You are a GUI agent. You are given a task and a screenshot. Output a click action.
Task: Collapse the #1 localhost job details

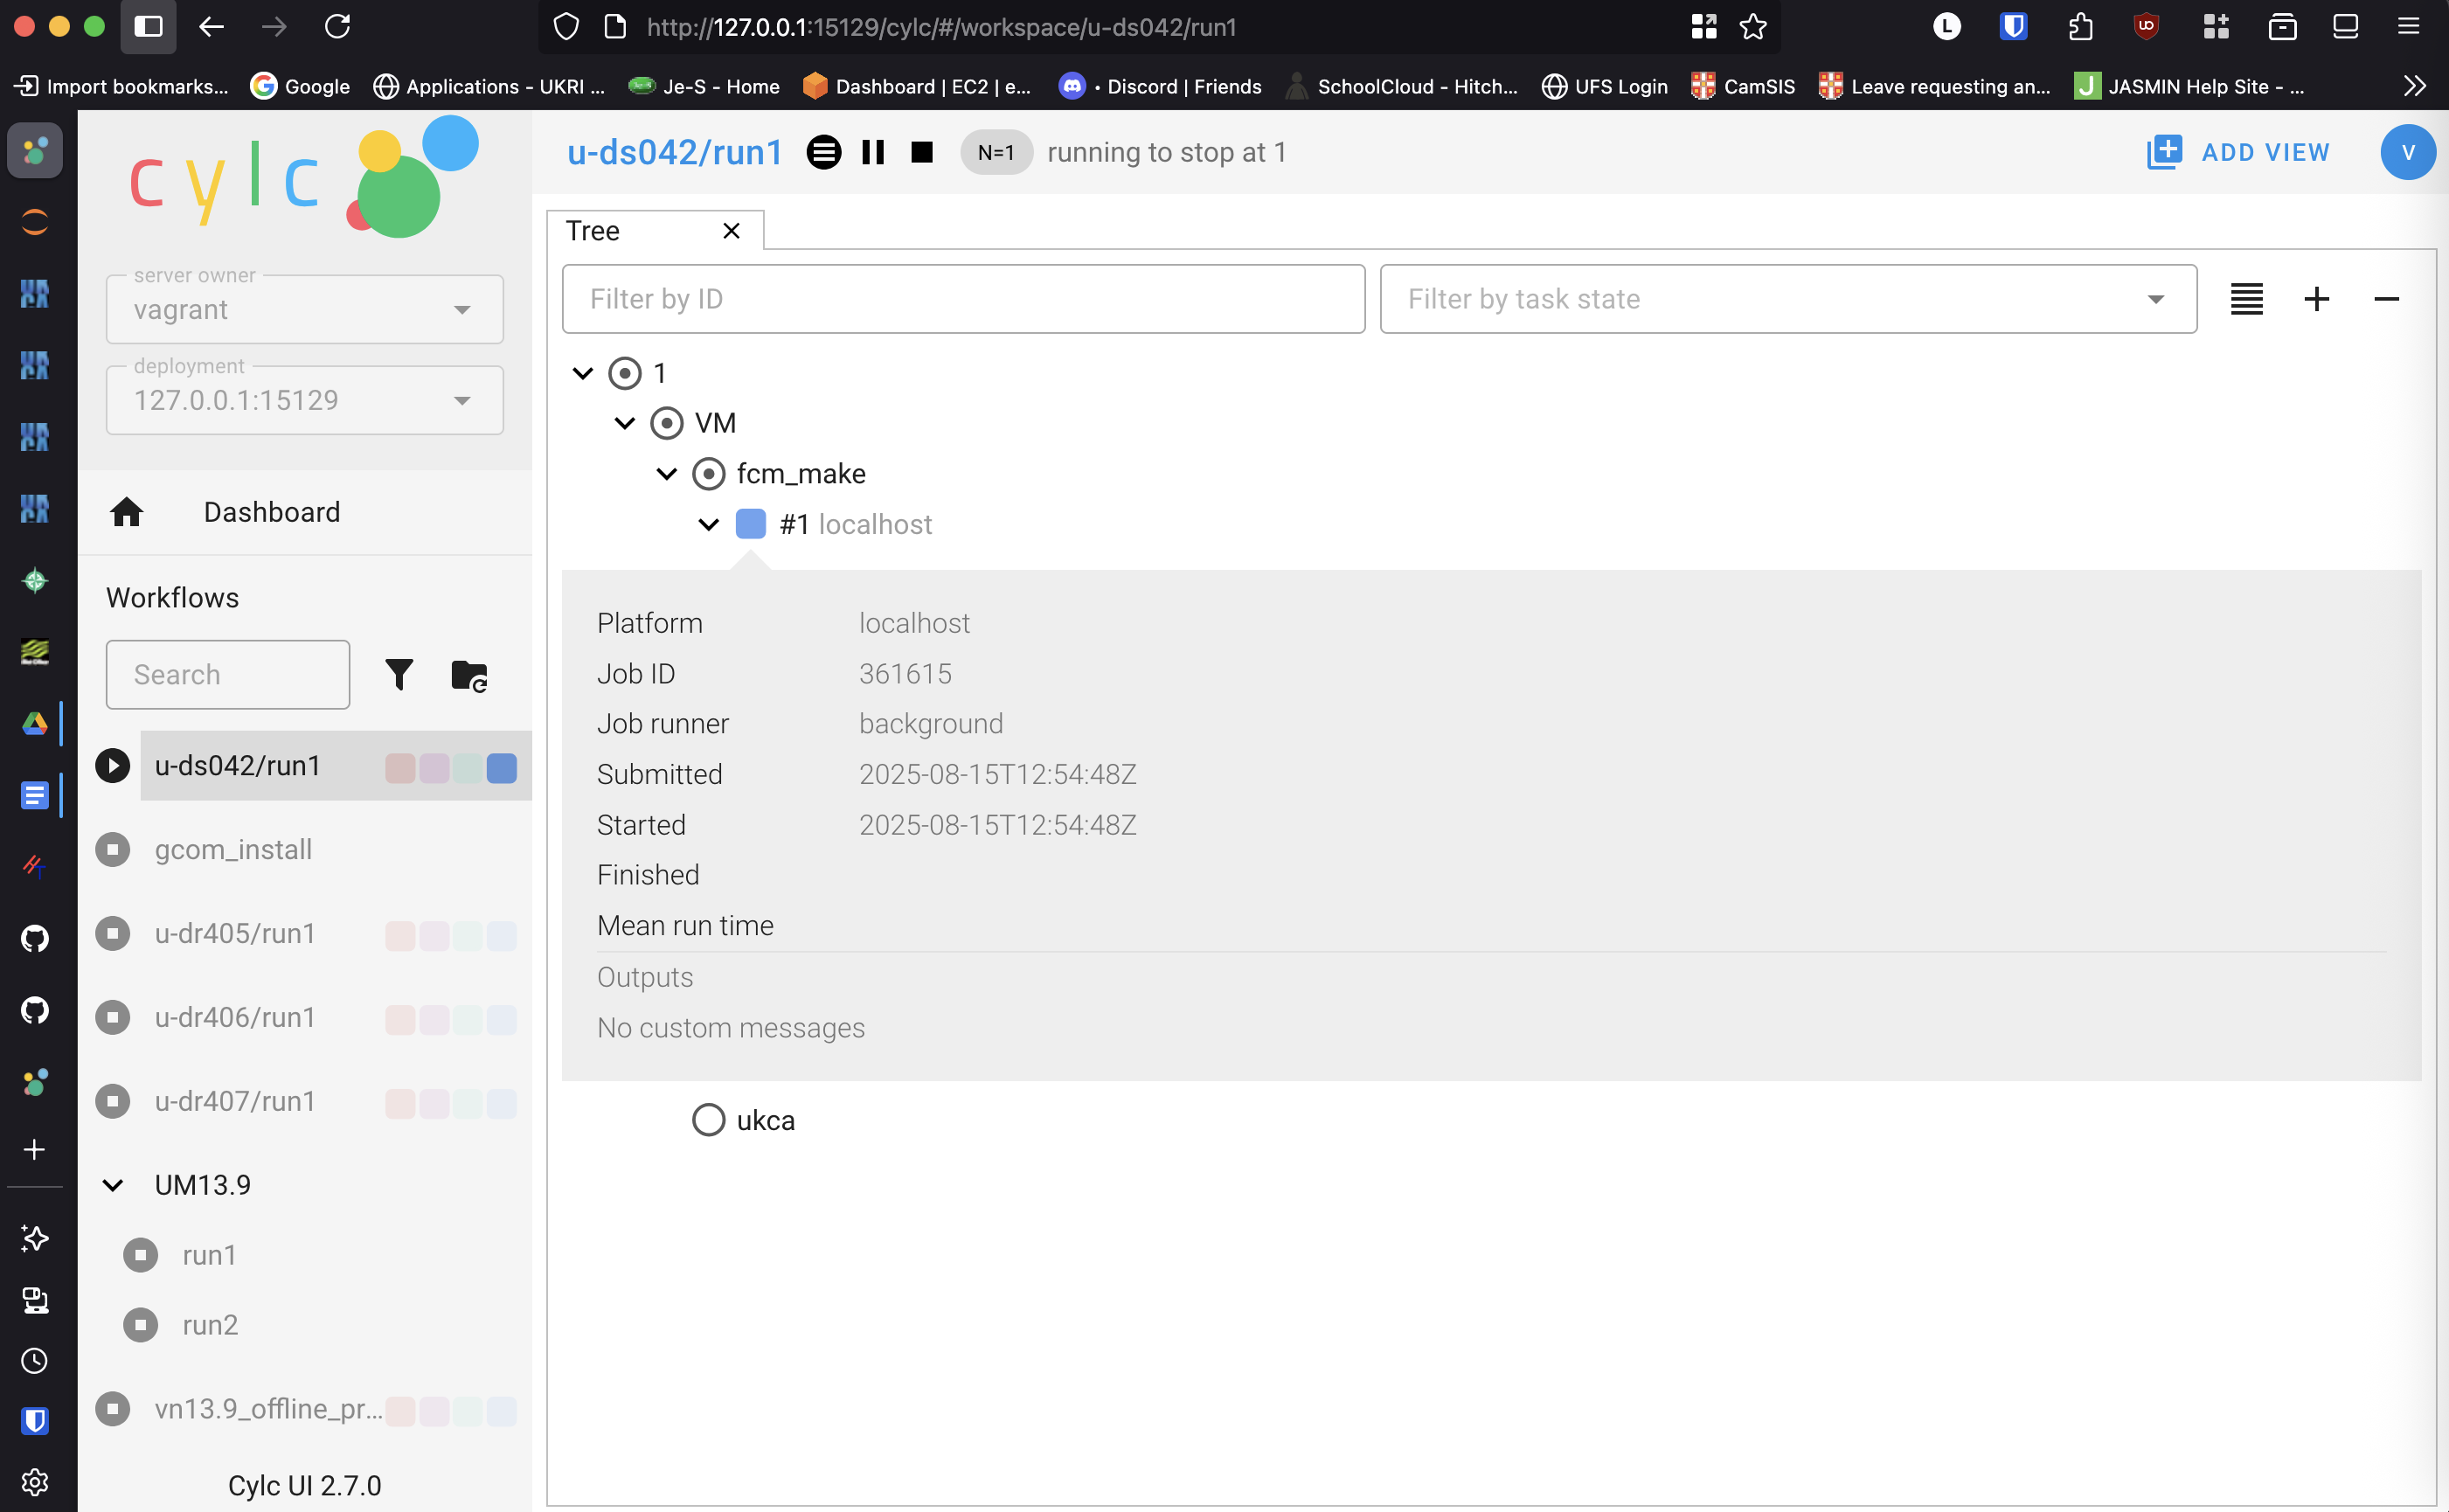pyautogui.click(x=709, y=525)
